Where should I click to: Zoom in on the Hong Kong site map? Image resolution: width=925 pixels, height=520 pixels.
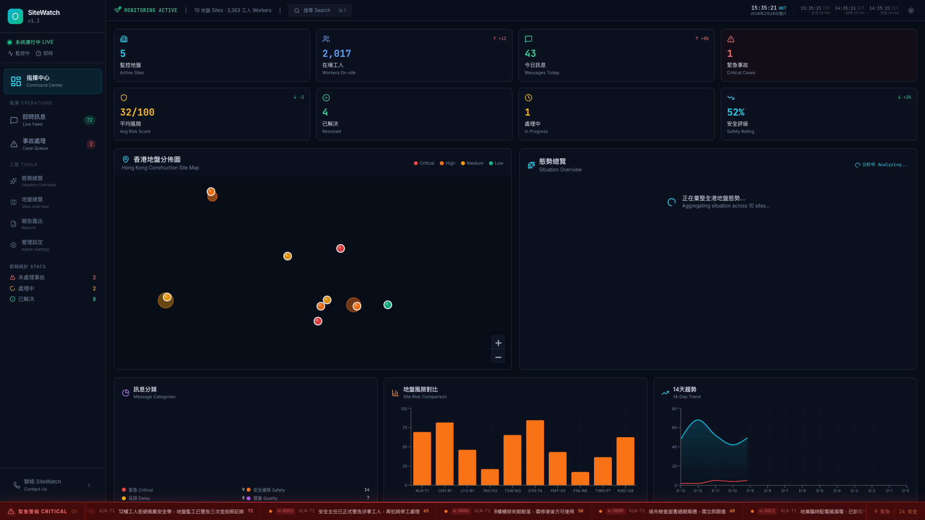(x=498, y=343)
